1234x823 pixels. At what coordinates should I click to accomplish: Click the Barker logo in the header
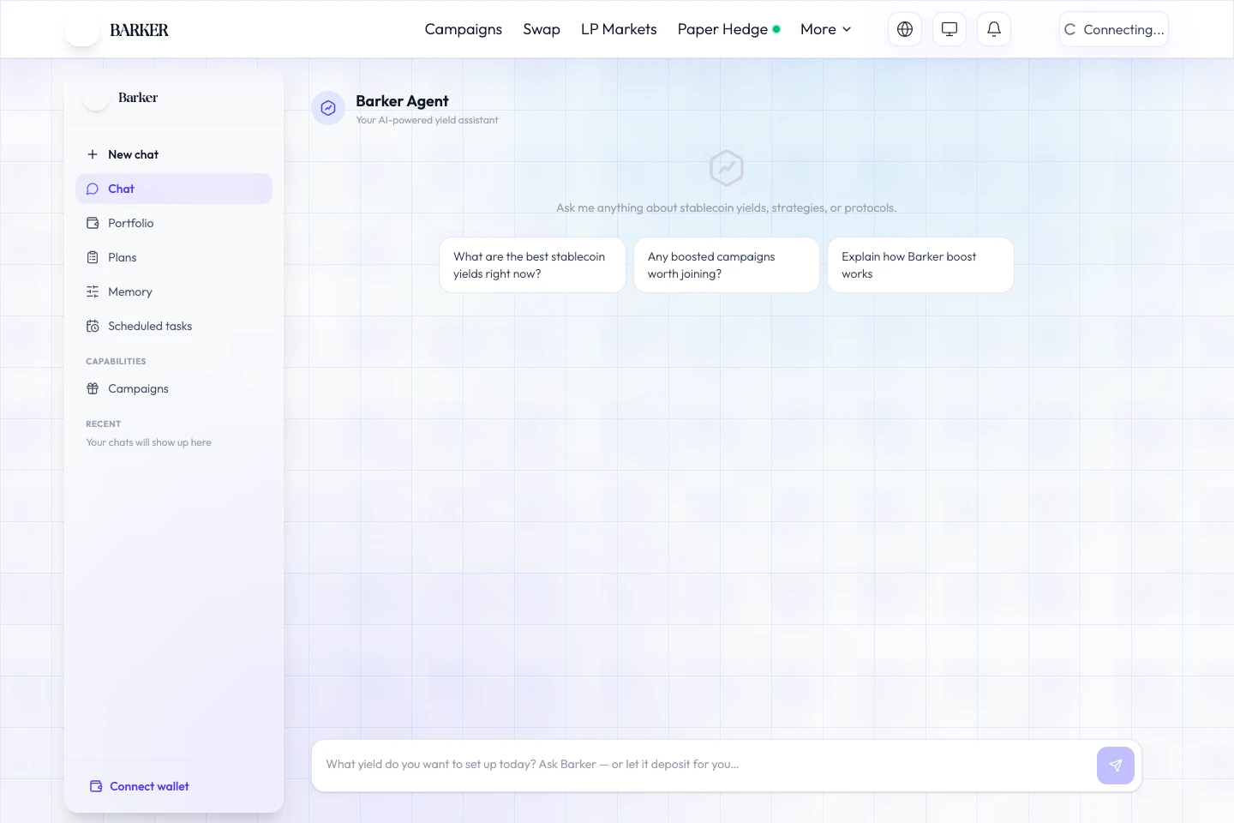[117, 30]
